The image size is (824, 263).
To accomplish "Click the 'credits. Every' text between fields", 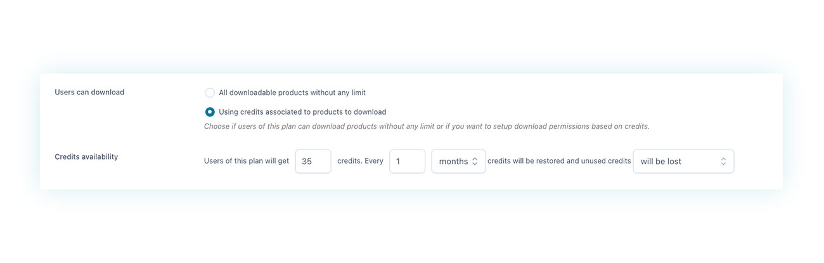I will tap(360, 161).
